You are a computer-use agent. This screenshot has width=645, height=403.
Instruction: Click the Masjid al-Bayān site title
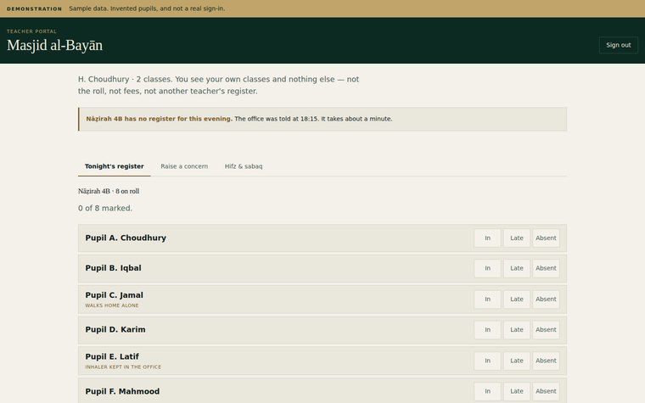pyautogui.click(x=54, y=45)
